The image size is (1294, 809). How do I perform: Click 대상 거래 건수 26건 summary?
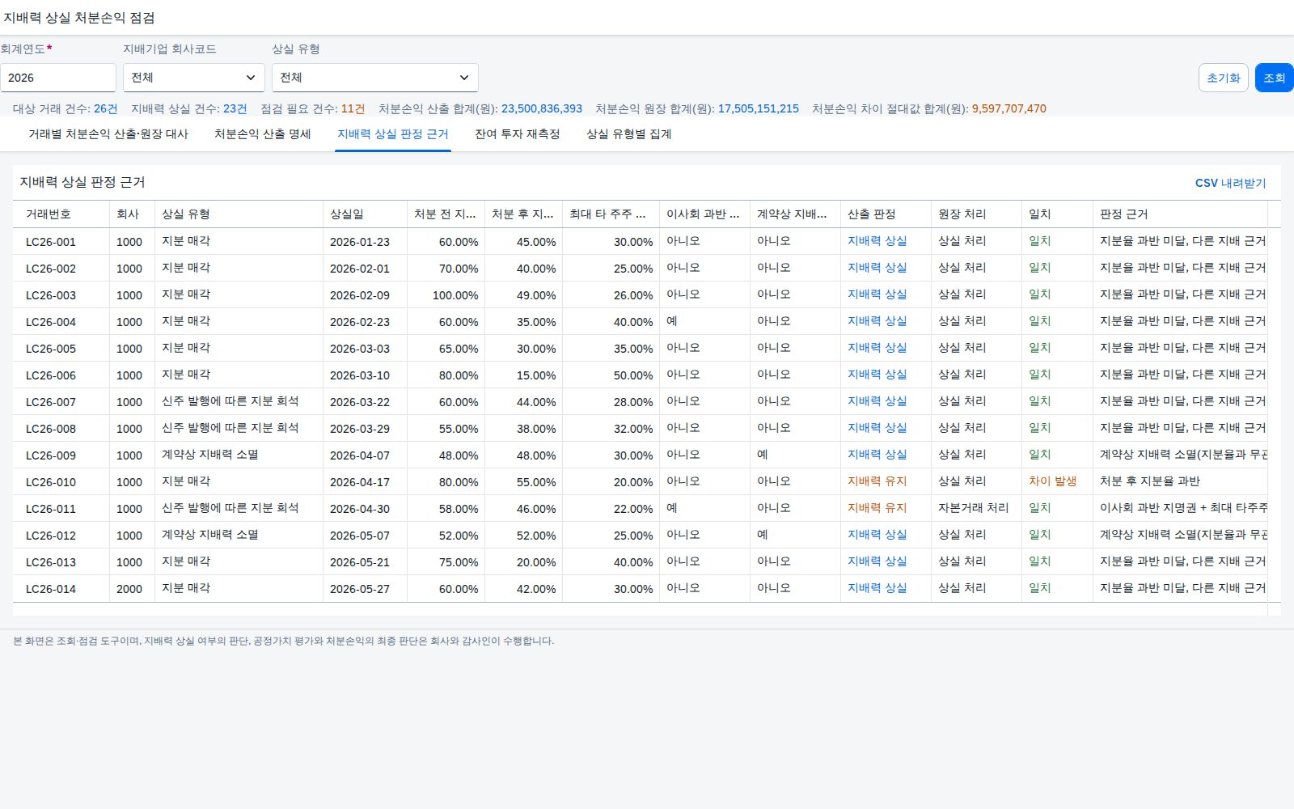pyautogui.click(x=66, y=108)
